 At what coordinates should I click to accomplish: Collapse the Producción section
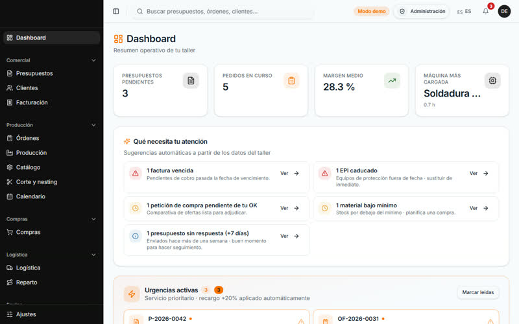(x=93, y=125)
